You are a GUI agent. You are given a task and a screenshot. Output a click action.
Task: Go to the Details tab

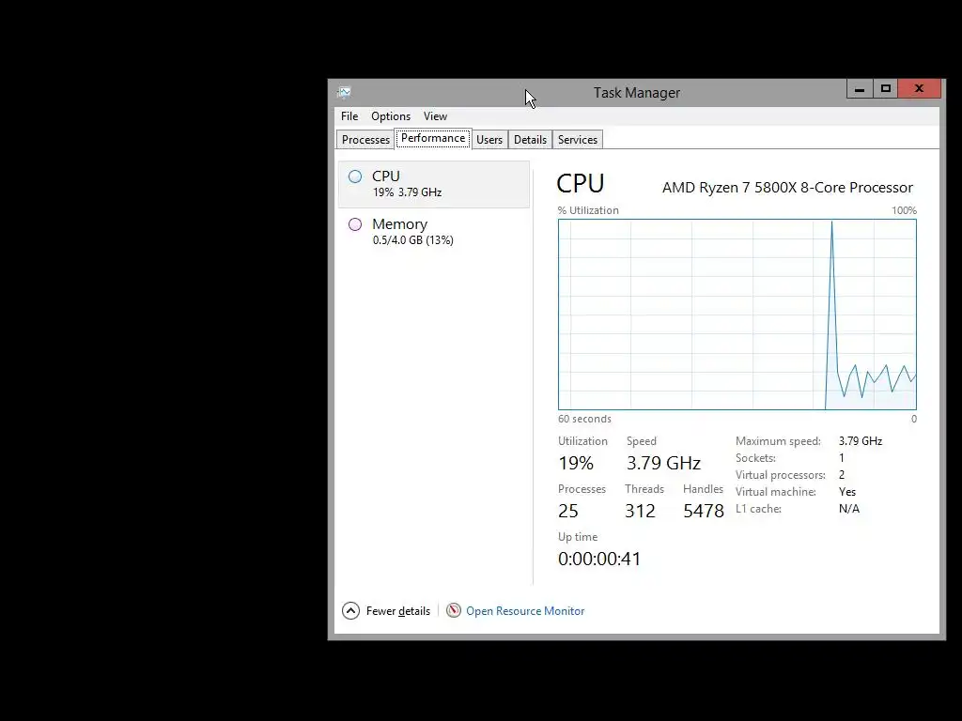tap(530, 140)
